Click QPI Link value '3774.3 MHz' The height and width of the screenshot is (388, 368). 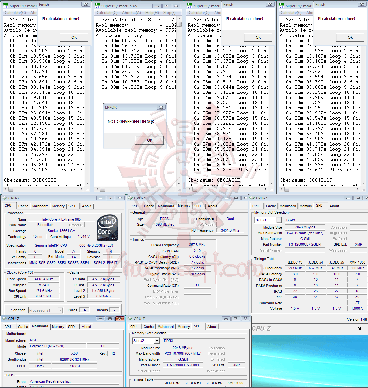44,296
